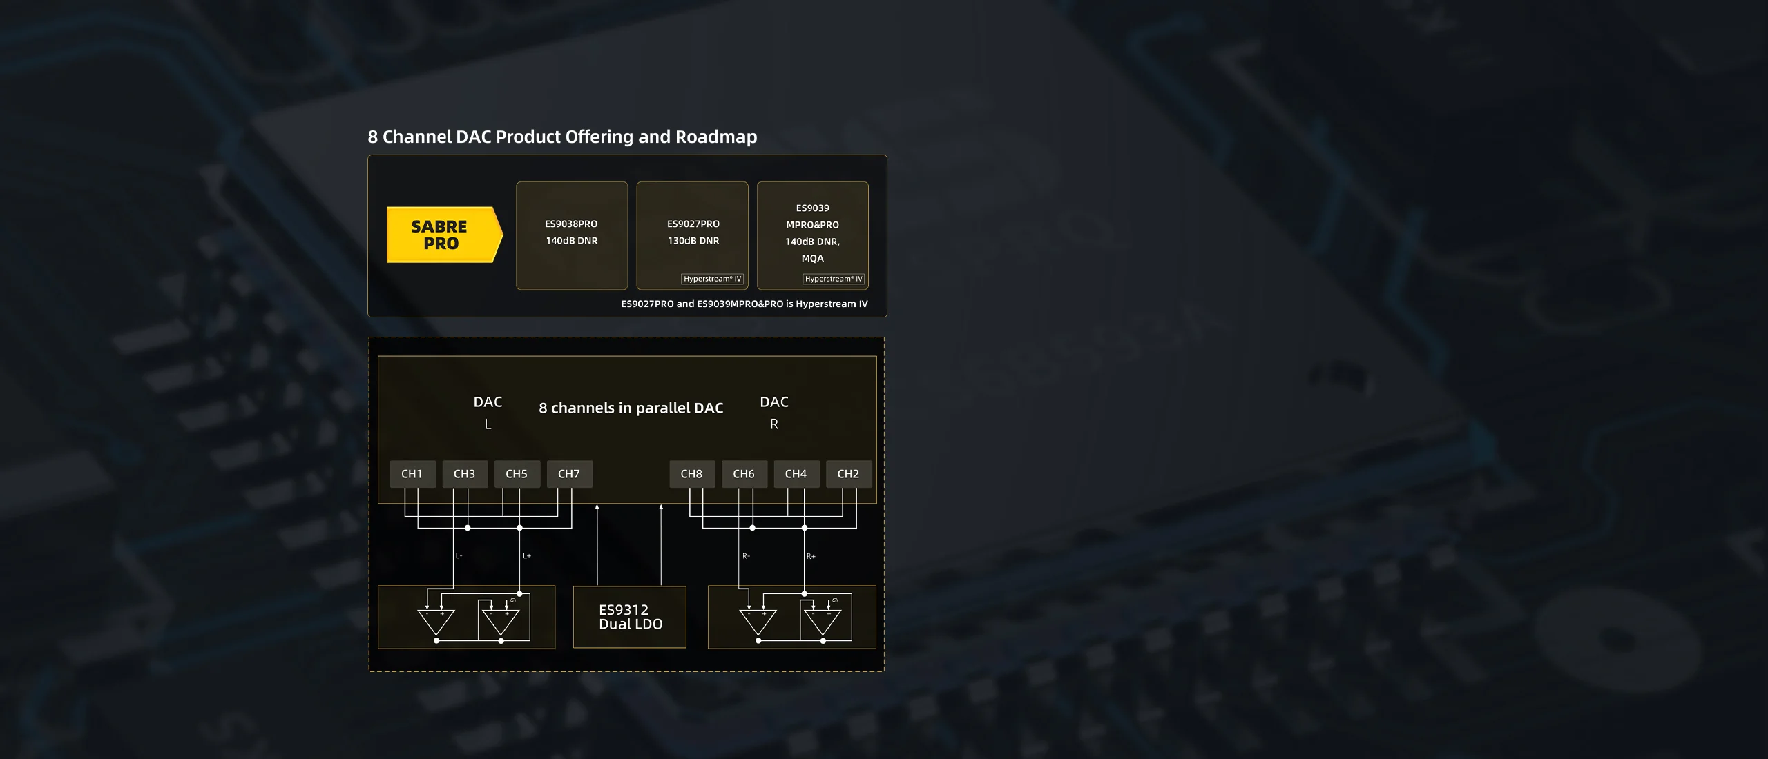The width and height of the screenshot is (1768, 759).
Task: Select the ES9038PRO 140dB DNR card
Action: pyautogui.click(x=571, y=235)
